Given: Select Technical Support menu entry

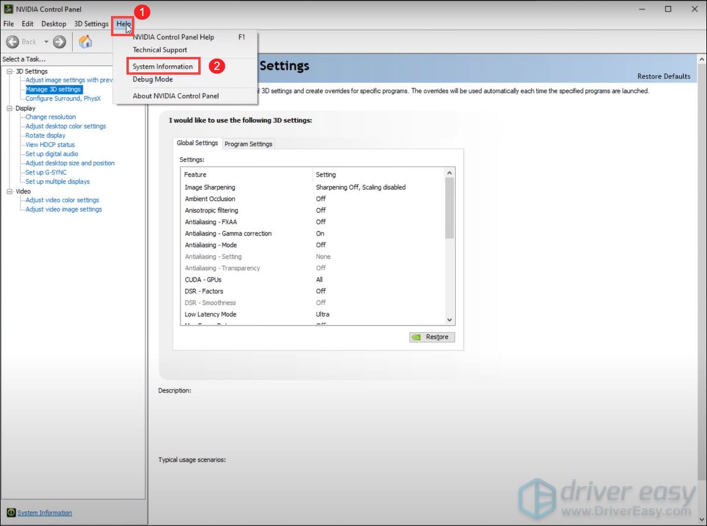Looking at the screenshot, I should (185, 50).
